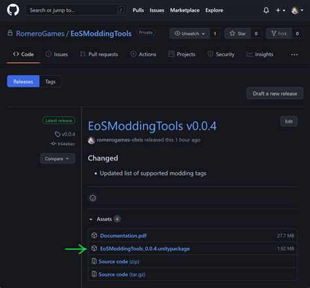Download Documentation.pdf asset

(124, 236)
